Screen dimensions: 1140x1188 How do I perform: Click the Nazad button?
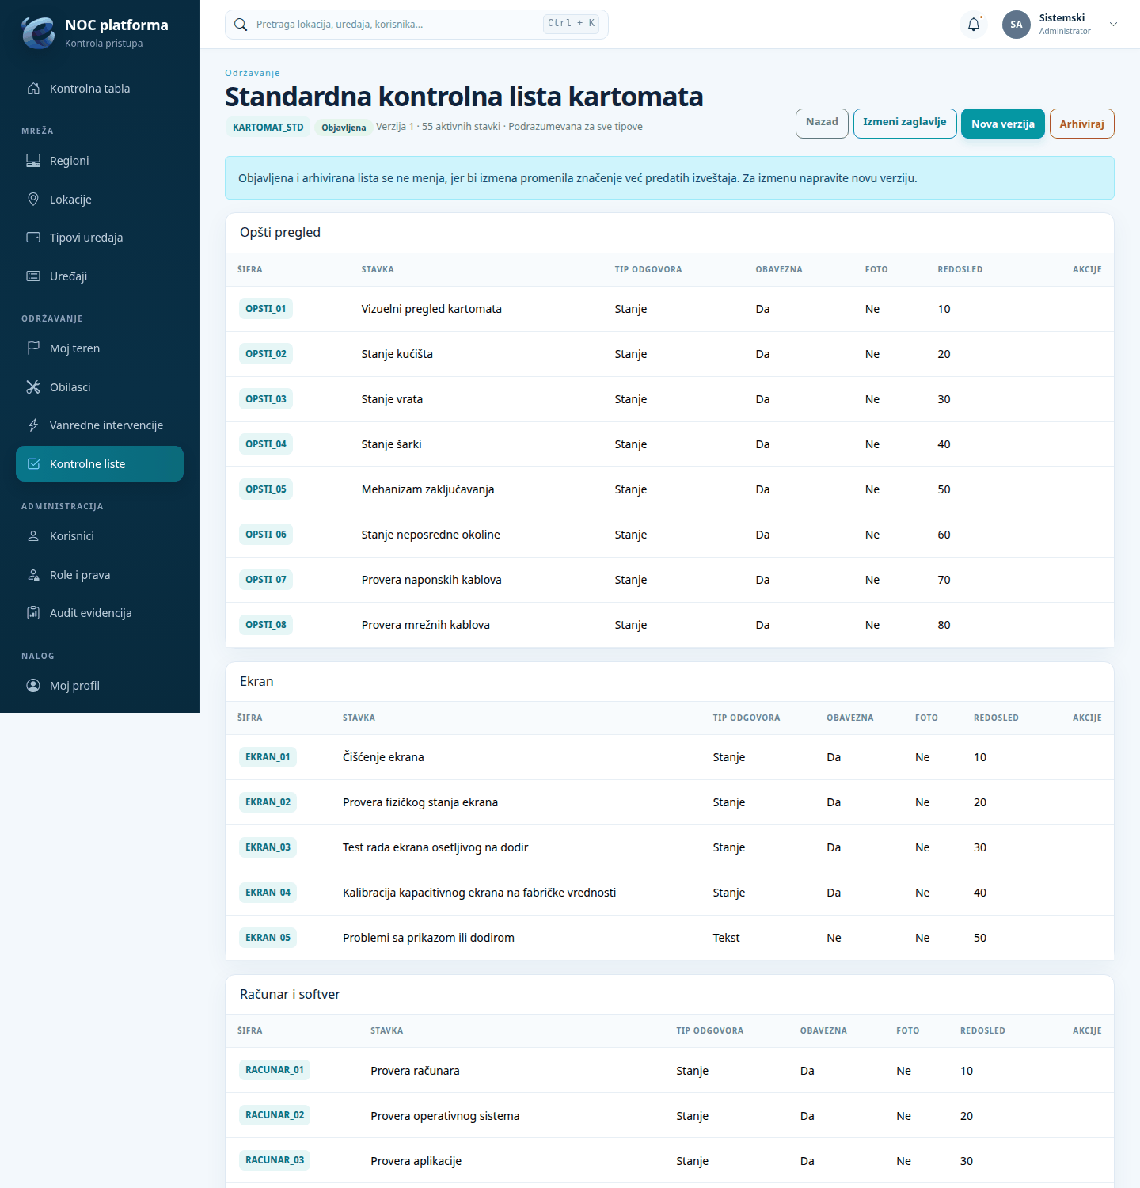pyautogui.click(x=822, y=124)
